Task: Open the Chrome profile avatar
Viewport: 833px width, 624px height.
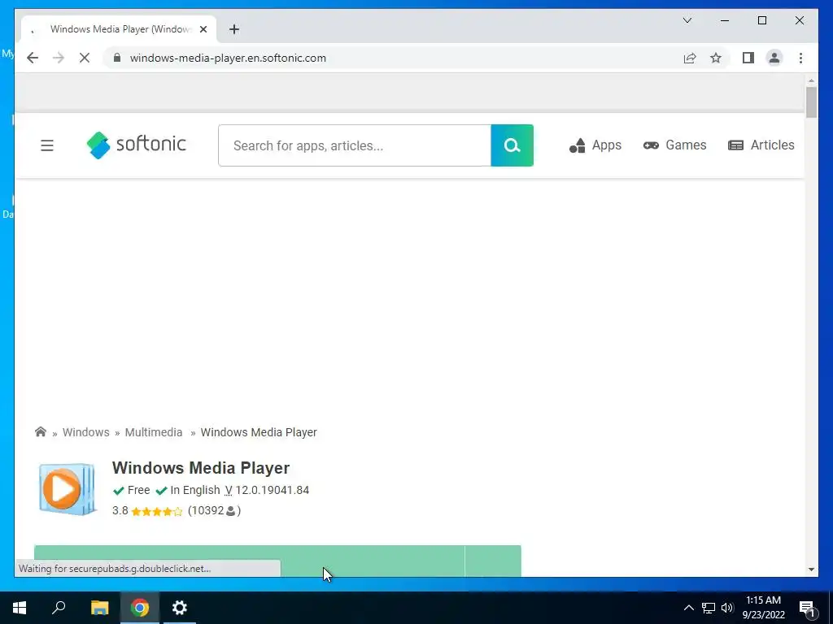Action: point(774,58)
